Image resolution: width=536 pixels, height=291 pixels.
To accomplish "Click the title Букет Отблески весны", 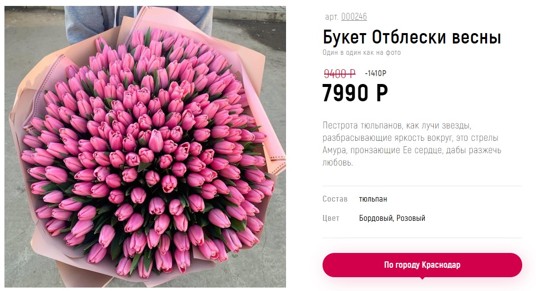I will [x=412, y=37].
